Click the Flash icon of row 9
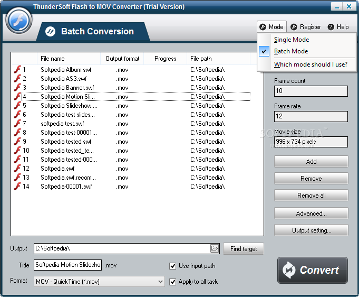The image size is (359, 297). [x=17, y=141]
